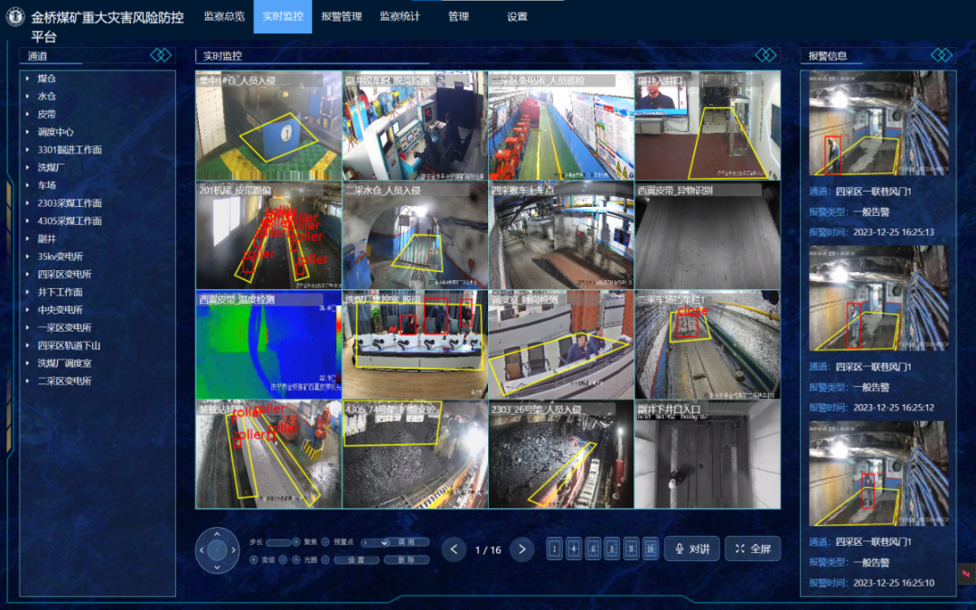976x610 pixels.
Task: Click the 设置 preset button
Action: tap(356, 559)
